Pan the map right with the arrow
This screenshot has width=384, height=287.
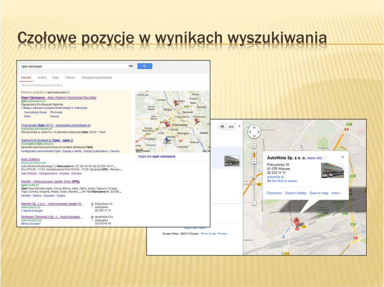point(258,132)
